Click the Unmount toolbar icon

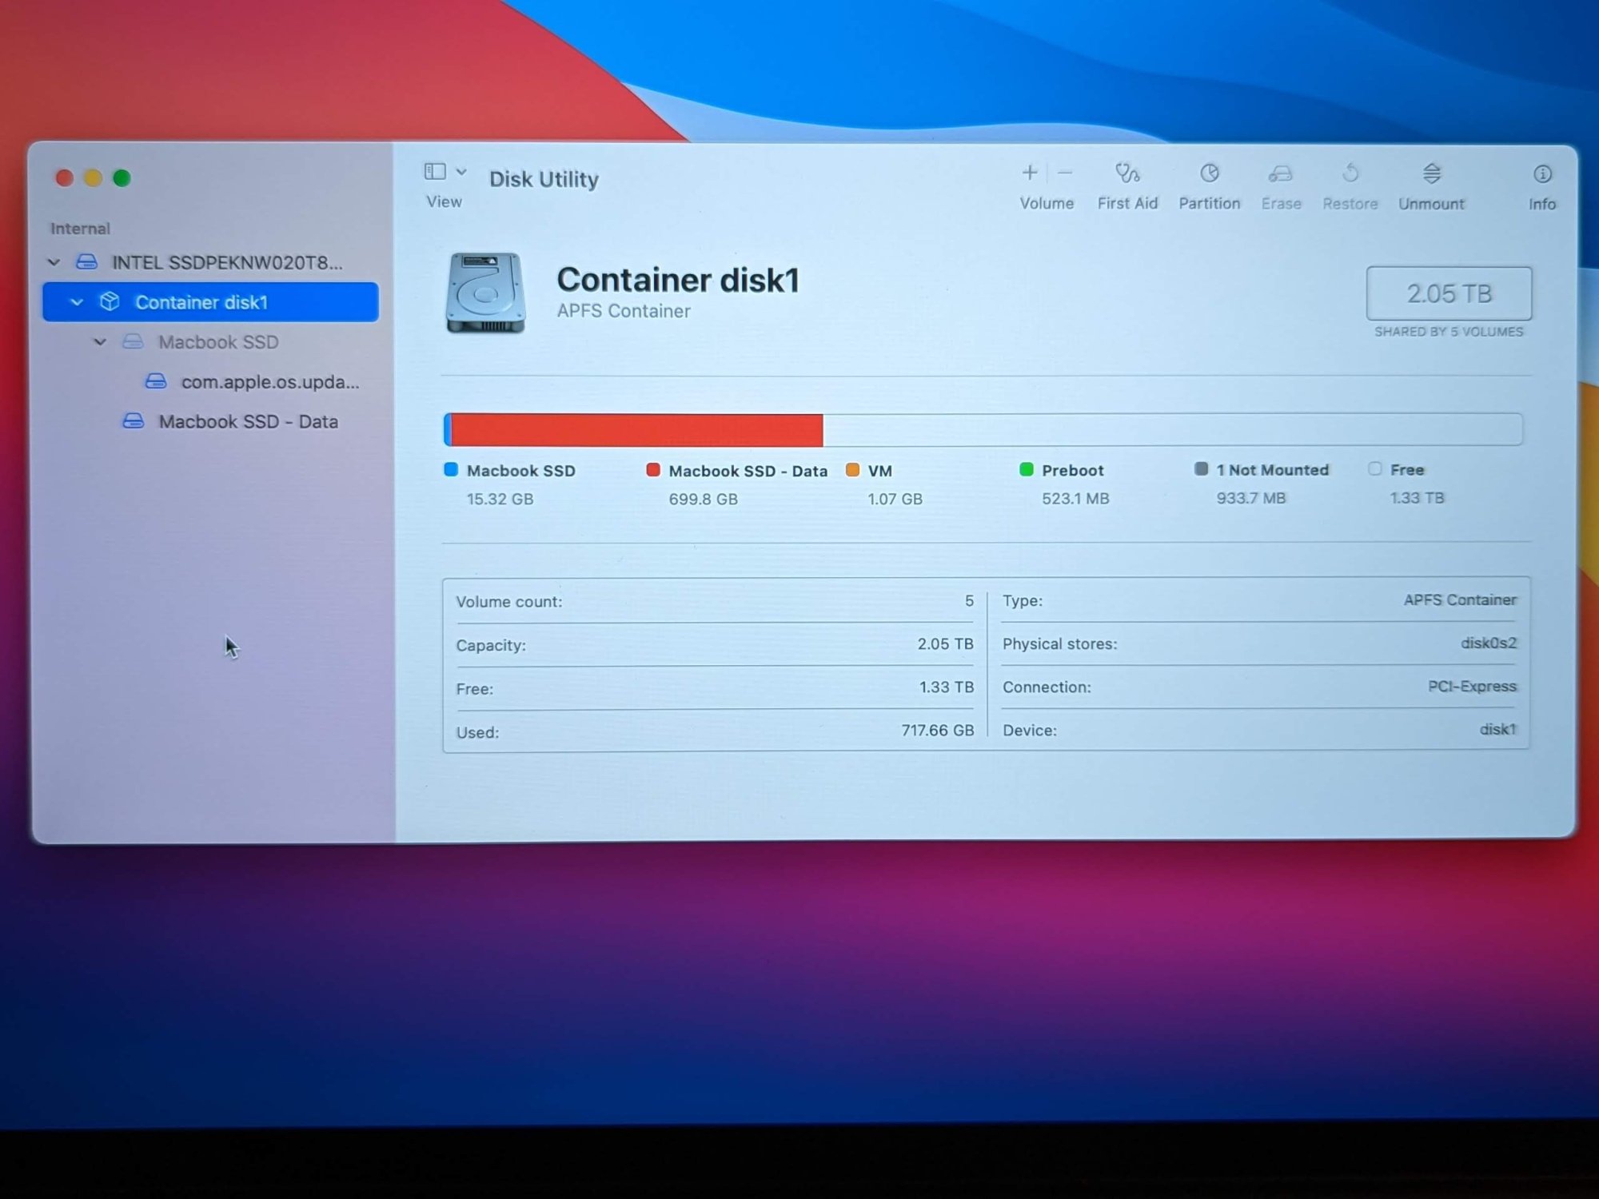[x=1431, y=174]
